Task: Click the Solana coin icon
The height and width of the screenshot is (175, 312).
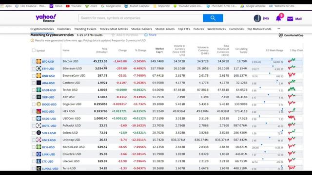Action: [39, 133]
